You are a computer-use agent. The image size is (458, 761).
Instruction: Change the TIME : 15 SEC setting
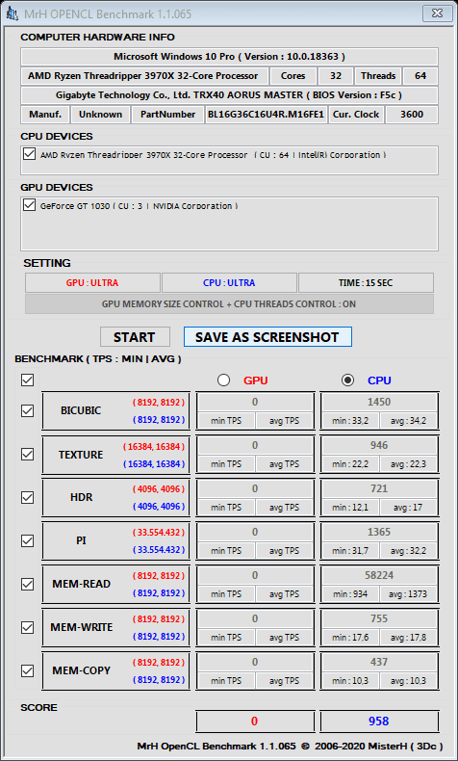pyautogui.click(x=366, y=282)
